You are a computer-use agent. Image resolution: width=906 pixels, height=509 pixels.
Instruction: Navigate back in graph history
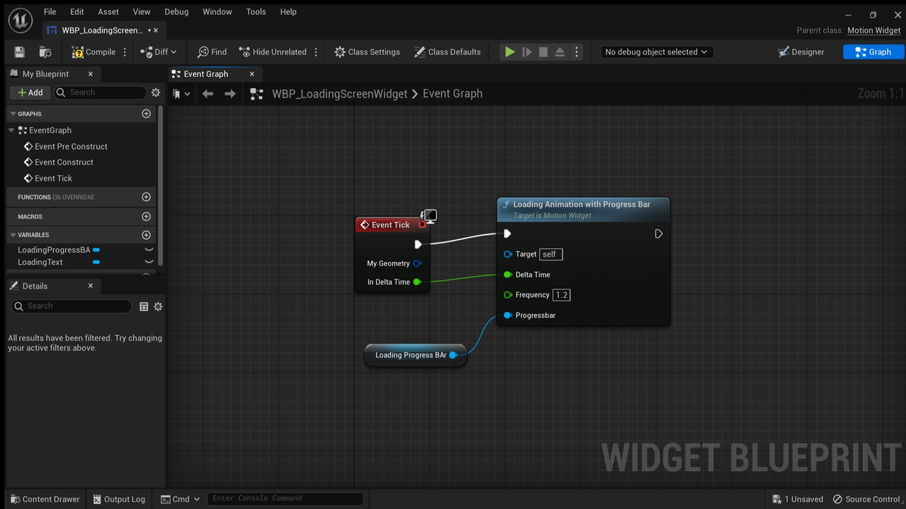[x=207, y=93]
